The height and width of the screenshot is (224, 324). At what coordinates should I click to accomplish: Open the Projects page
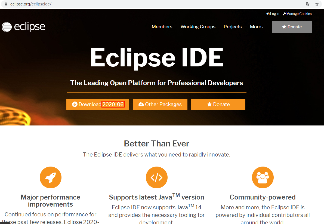(x=233, y=27)
